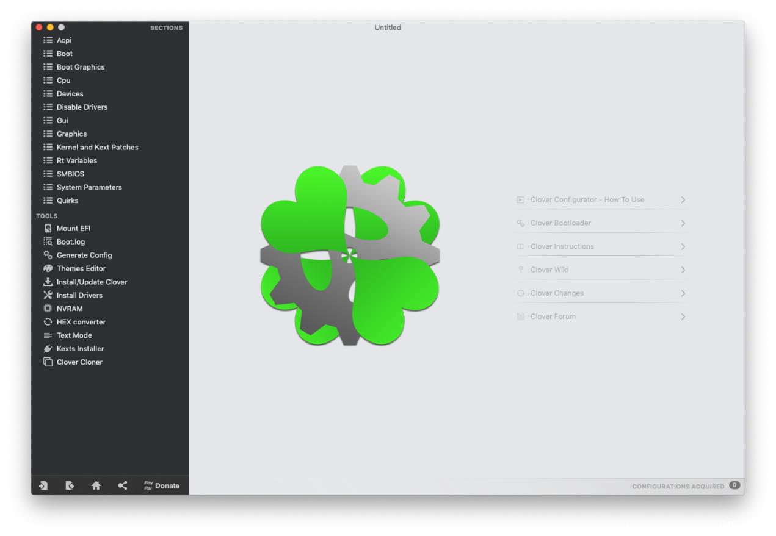Click the HEX converter label
The image size is (776, 536).
tap(81, 322)
